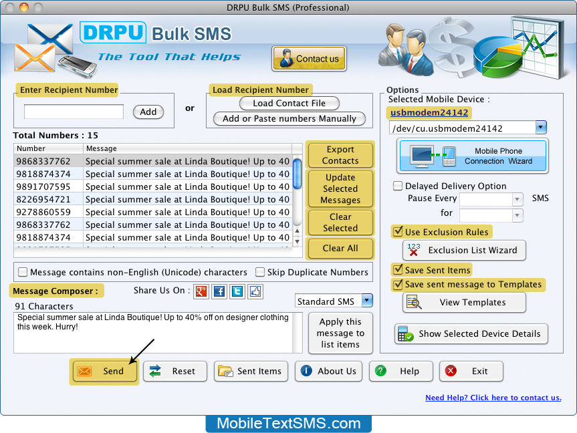Expand the /dev/cu.usbmodem24142 device dropdown
The width and height of the screenshot is (577, 433).
click(x=541, y=128)
